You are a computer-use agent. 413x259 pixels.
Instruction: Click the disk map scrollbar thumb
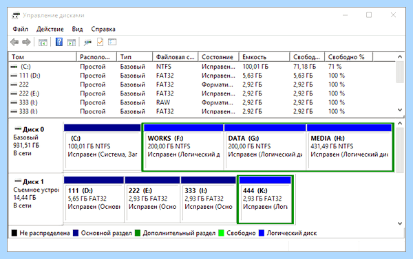point(400,150)
